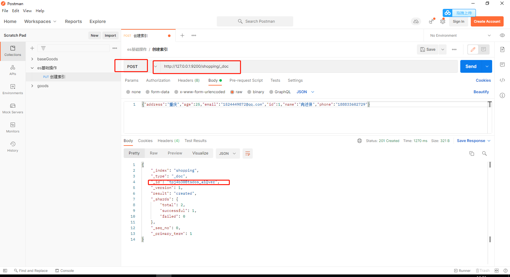The height and width of the screenshot is (277, 510).
Task: Click the Search Postman field
Action: click(x=255, y=21)
